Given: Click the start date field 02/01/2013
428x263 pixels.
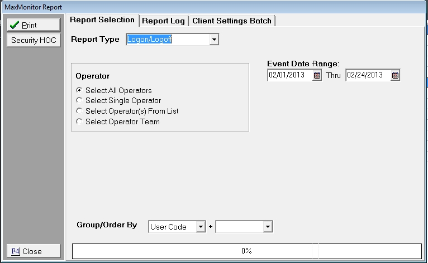Looking at the screenshot, I should [x=289, y=75].
